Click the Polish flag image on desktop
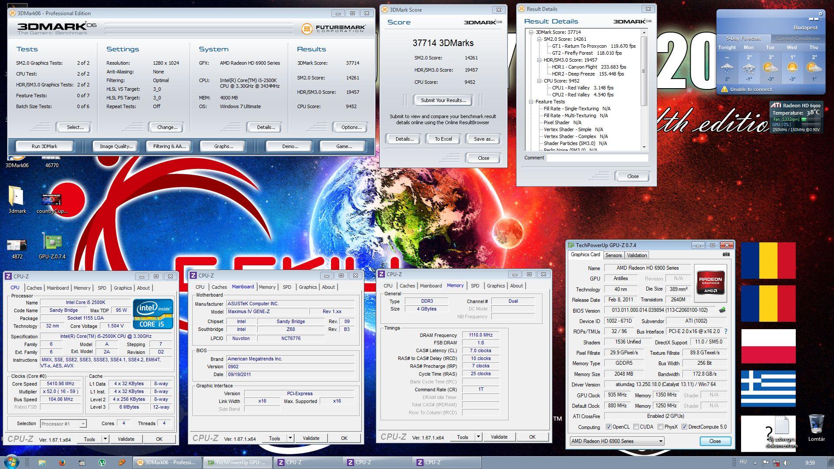The width and height of the screenshot is (834, 469). [x=768, y=346]
